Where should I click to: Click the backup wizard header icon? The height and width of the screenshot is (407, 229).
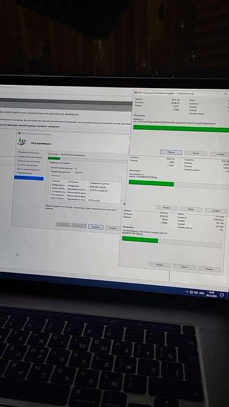22,141
